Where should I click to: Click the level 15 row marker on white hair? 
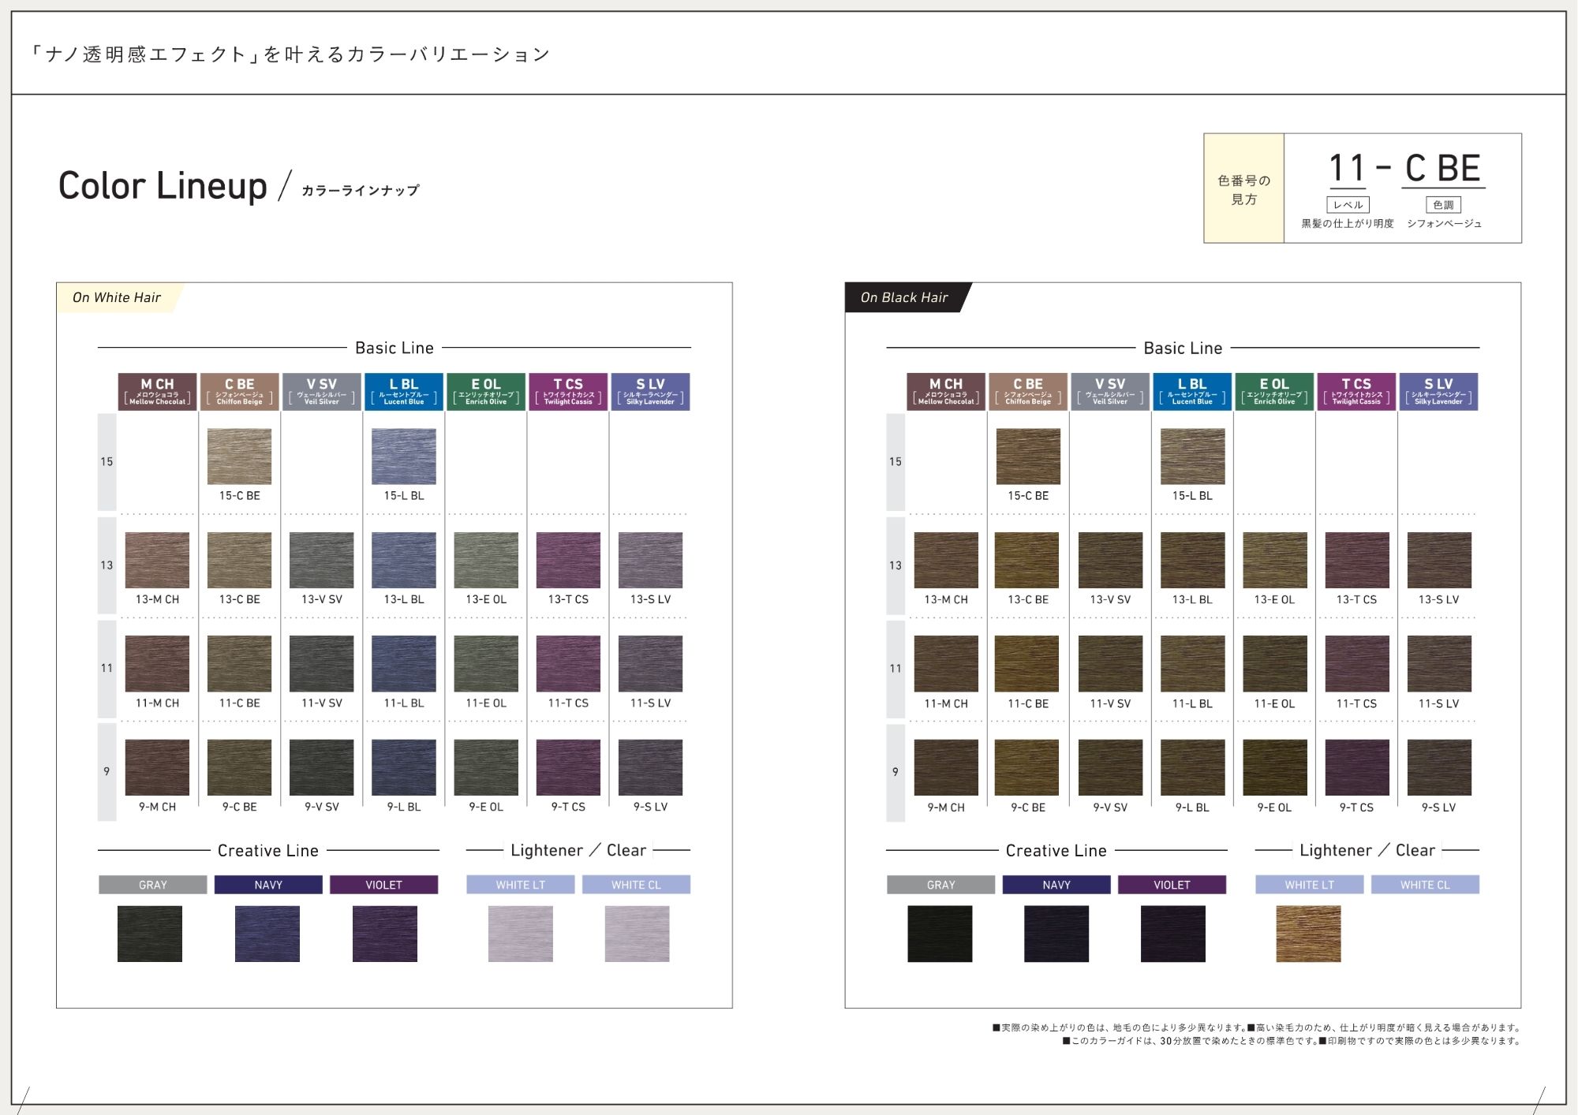click(x=107, y=461)
